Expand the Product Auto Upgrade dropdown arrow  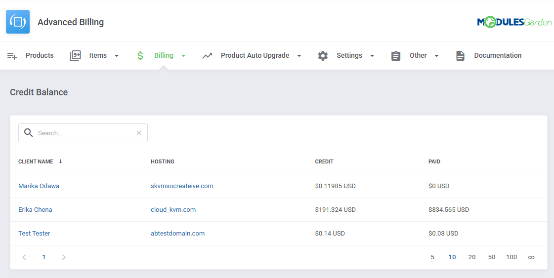point(299,56)
